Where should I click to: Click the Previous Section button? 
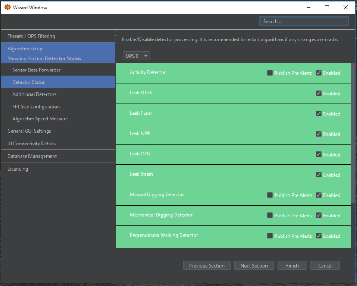tap(207, 266)
